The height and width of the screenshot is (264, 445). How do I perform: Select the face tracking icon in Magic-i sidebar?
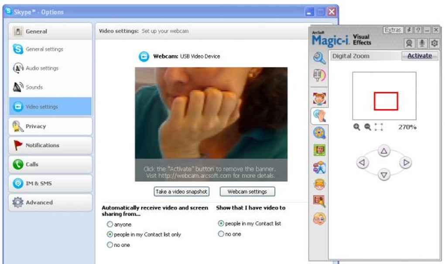319,98
